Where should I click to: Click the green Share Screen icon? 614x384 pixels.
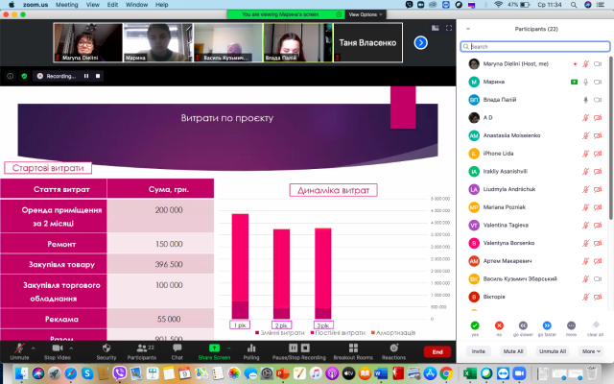click(214, 348)
